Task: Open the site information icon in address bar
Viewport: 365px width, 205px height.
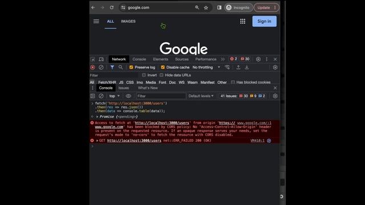Action: (123, 7)
